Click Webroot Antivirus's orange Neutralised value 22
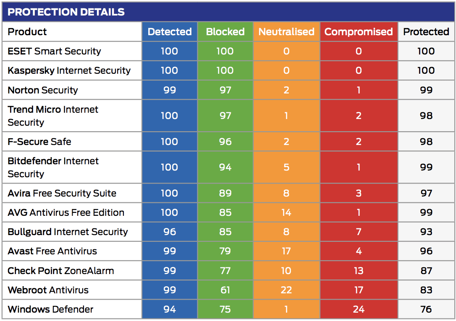 pyautogui.click(x=286, y=290)
